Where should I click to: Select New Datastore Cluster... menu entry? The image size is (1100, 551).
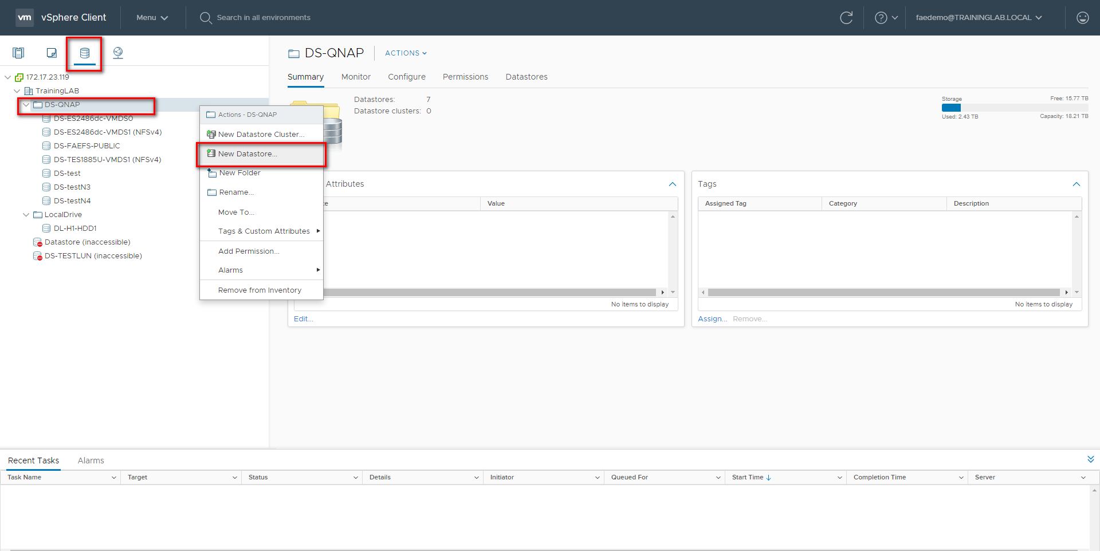coord(261,134)
